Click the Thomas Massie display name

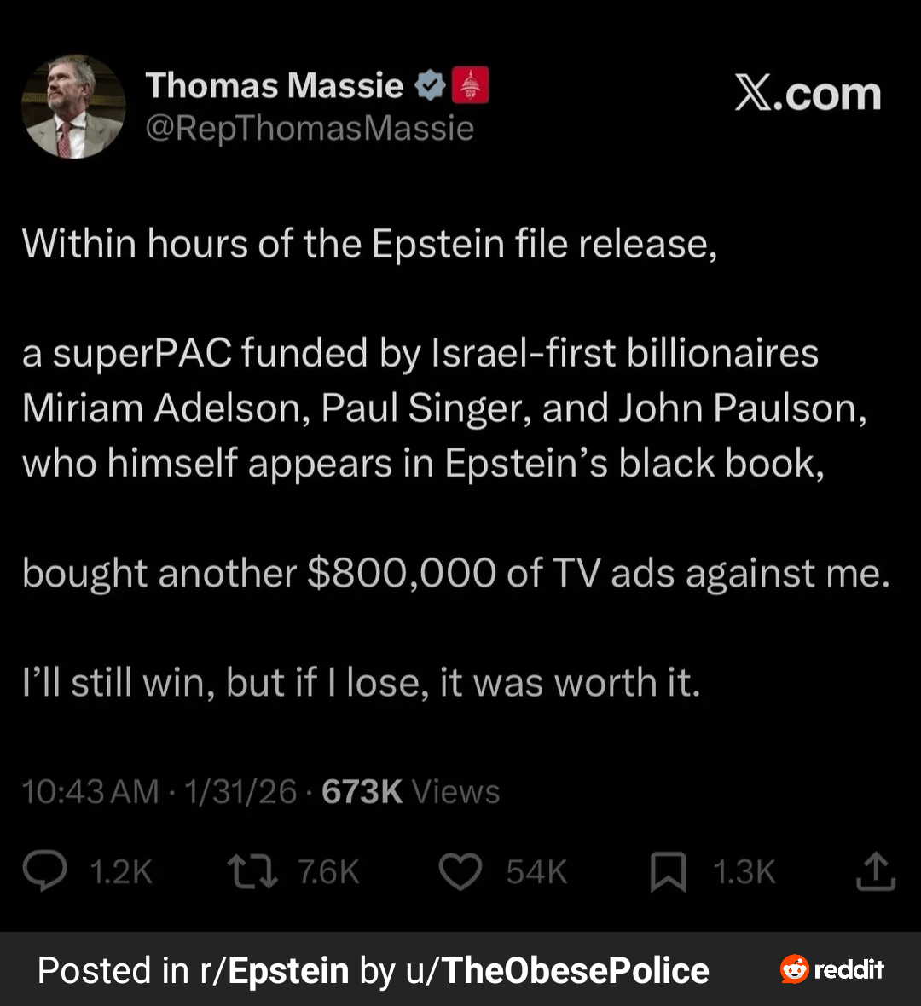click(274, 85)
